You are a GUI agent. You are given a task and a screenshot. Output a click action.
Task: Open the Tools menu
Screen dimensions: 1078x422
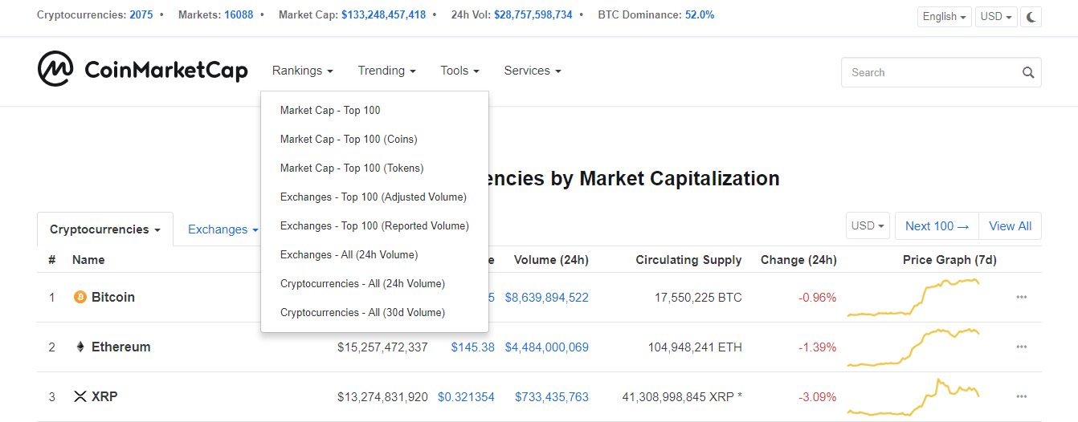[x=459, y=71]
